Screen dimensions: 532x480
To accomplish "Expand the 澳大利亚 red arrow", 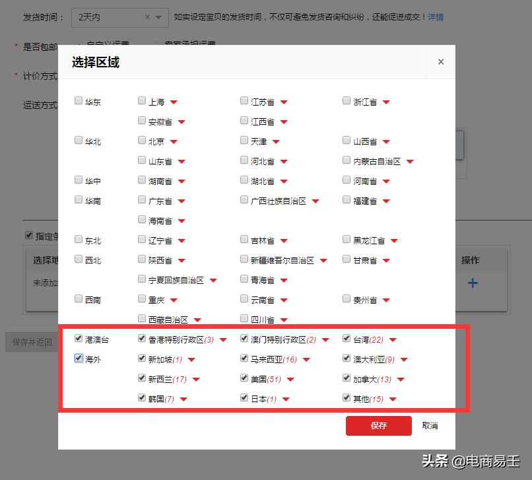I will pyautogui.click(x=404, y=360).
